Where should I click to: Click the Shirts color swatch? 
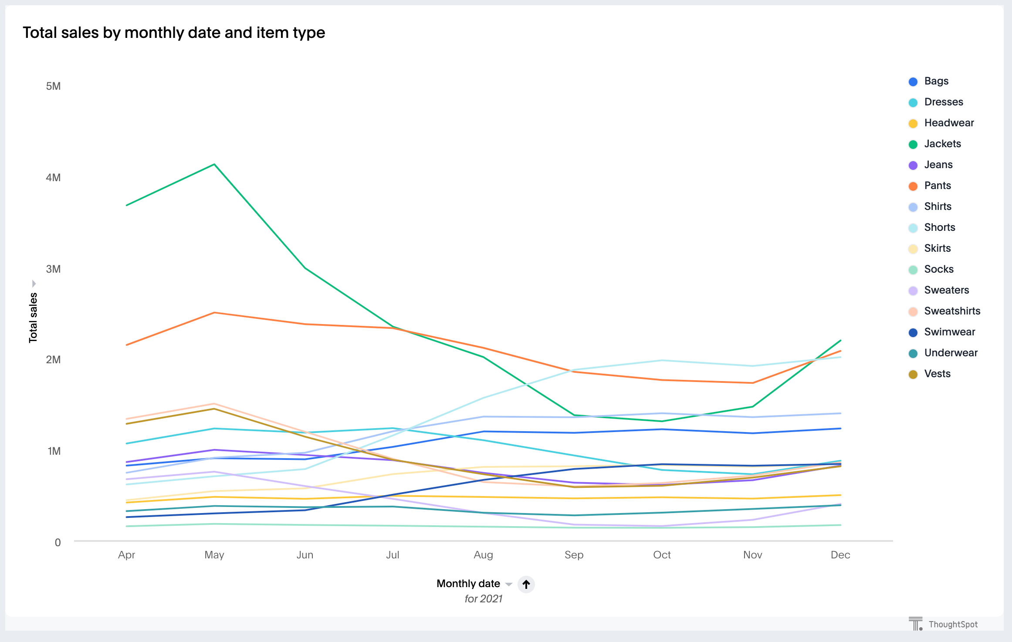(x=914, y=206)
